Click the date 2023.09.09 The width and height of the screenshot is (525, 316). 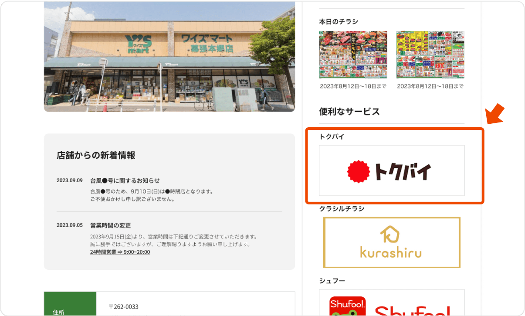(x=70, y=180)
